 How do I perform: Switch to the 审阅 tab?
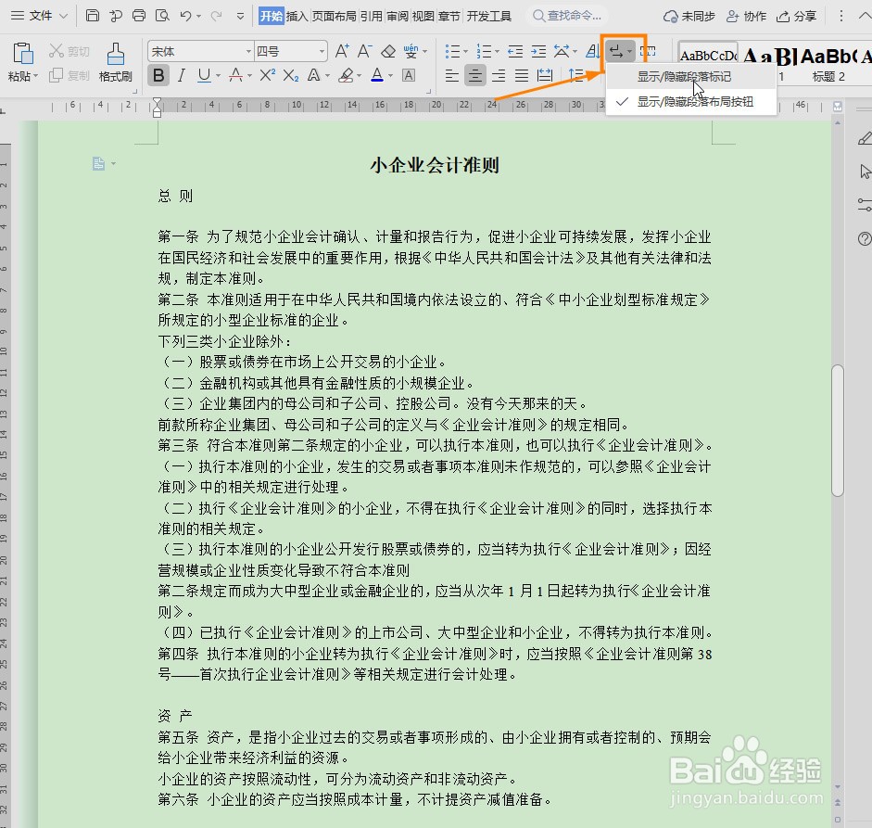click(397, 16)
